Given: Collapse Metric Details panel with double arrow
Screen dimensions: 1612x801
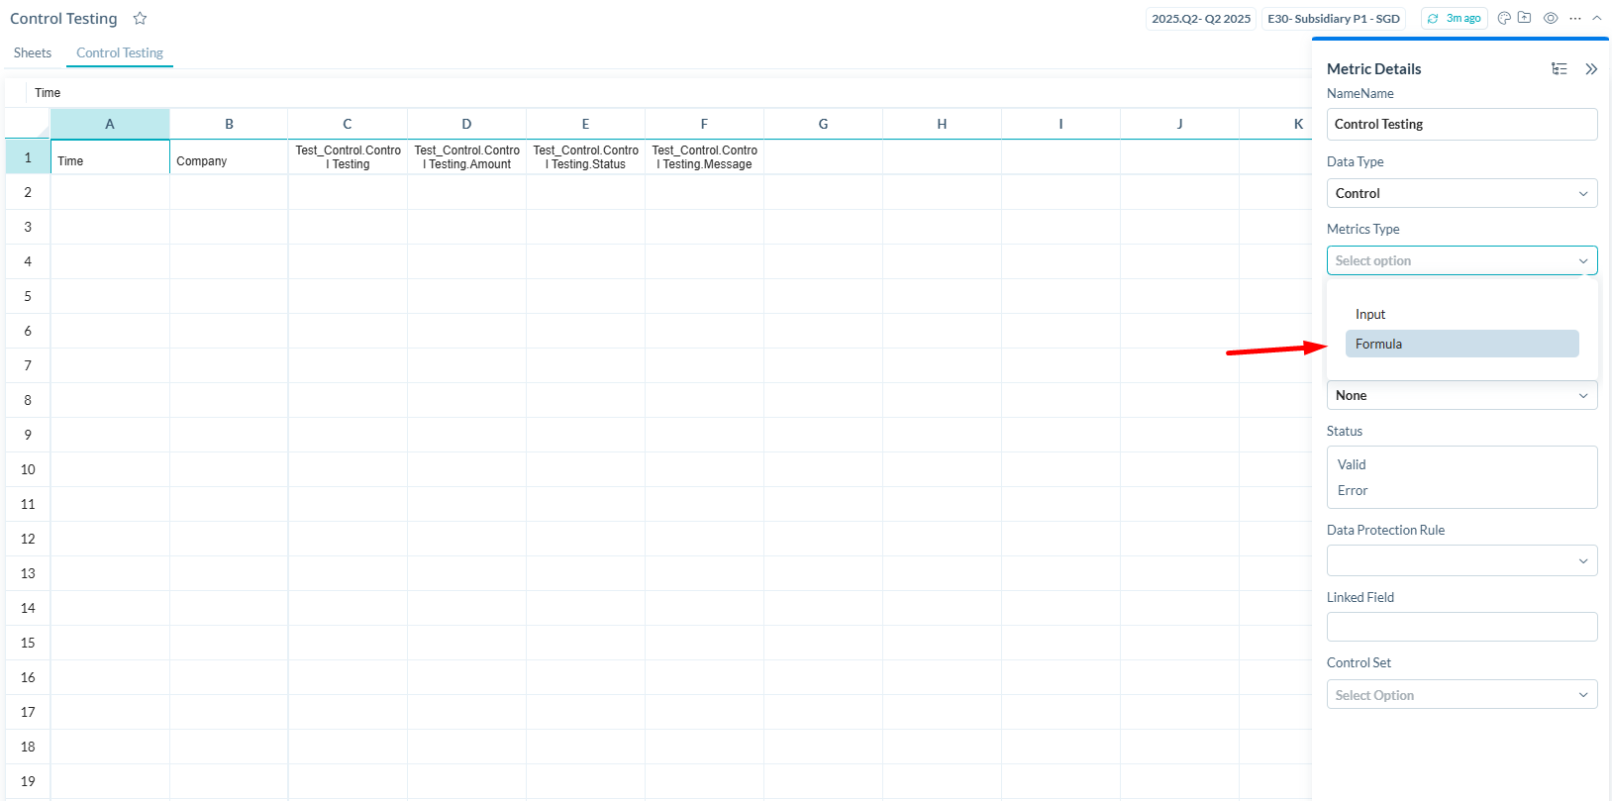Looking at the screenshot, I should [x=1591, y=68].
